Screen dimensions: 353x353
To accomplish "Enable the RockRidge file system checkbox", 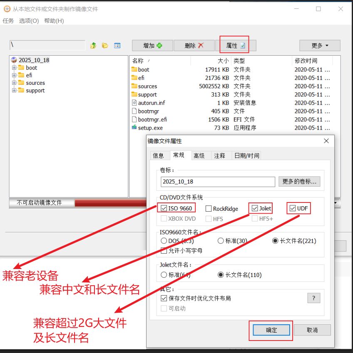I will click(209, 209).
